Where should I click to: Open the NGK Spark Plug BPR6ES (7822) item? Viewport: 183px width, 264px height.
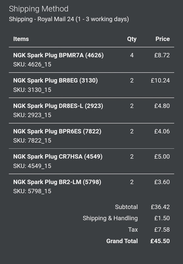(x=57, y=131)
